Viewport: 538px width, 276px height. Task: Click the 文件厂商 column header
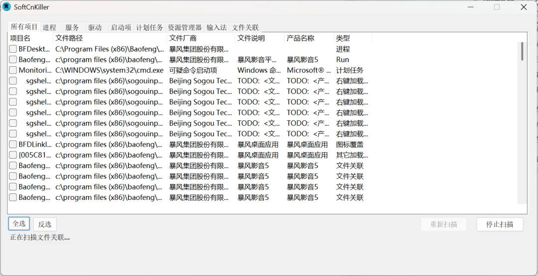(201, 38)
